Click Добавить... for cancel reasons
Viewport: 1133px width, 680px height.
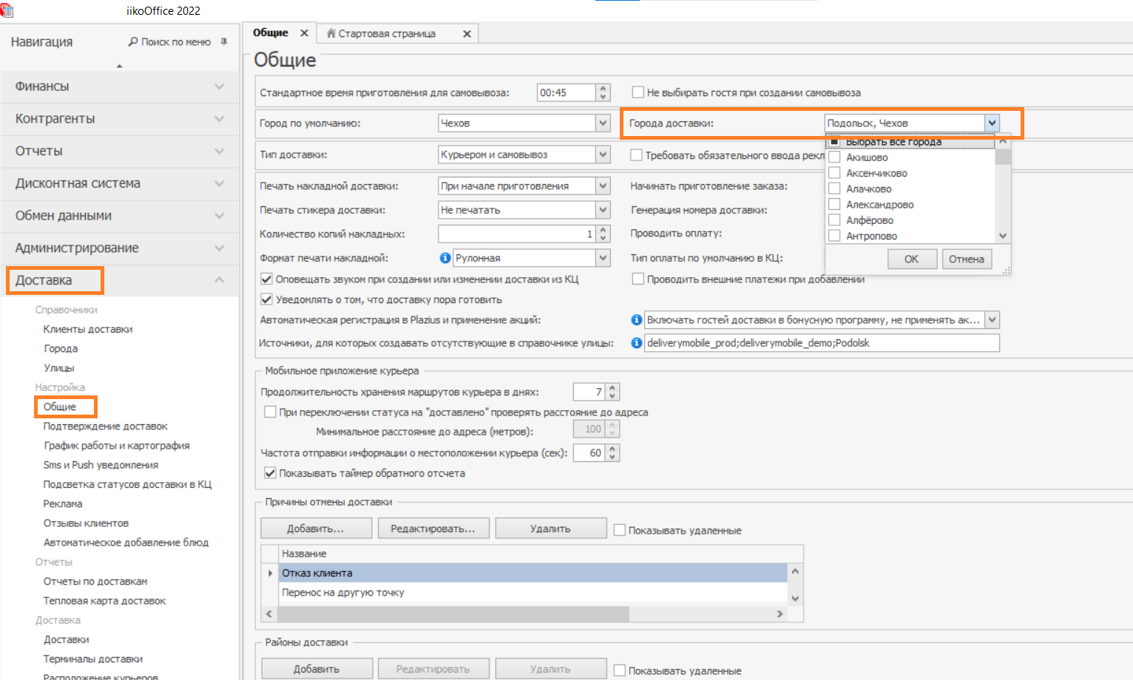(x=316, y=528)
